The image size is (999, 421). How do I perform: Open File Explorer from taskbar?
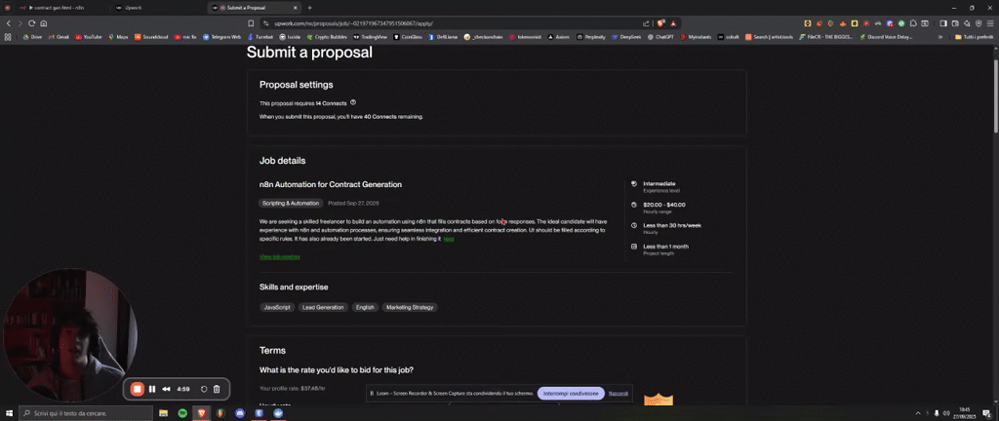[163, 413]
